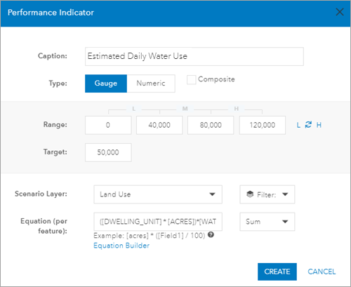Open the Scenario Layer dropdown

pyautogui.click(x=158, y=194)
